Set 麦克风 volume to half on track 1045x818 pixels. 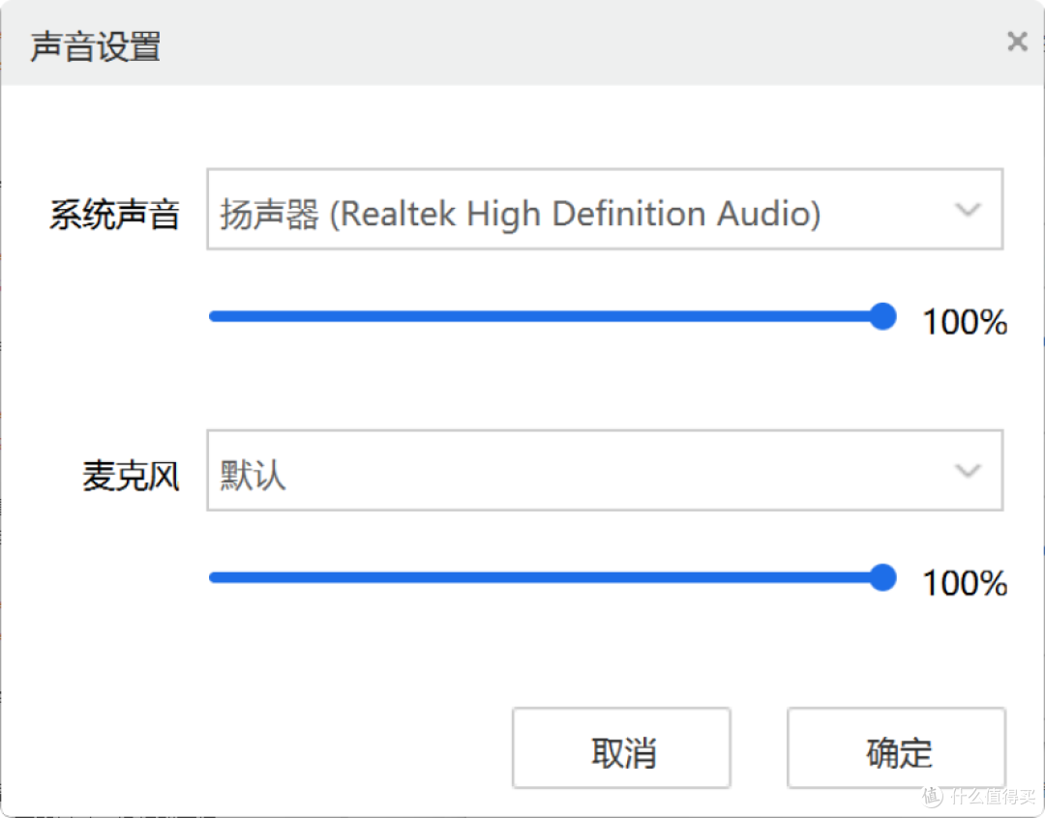coord(547,577)
